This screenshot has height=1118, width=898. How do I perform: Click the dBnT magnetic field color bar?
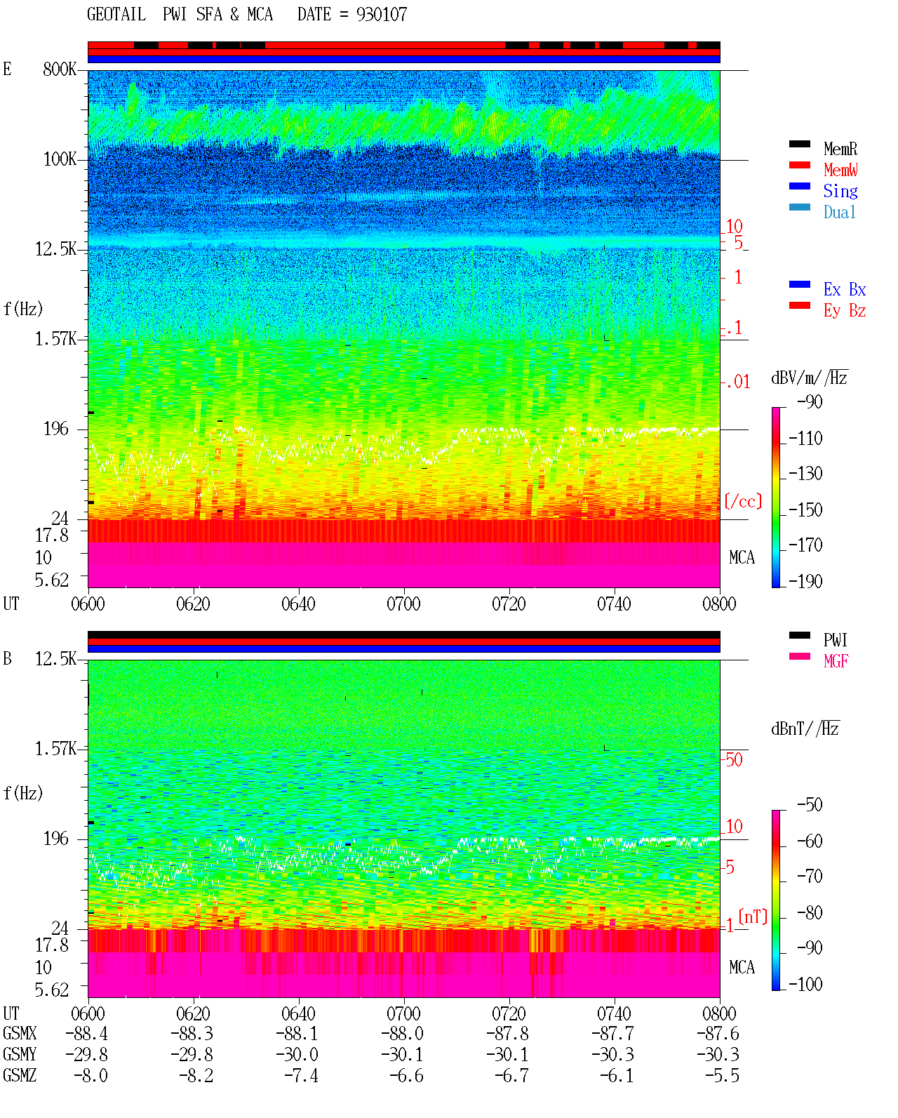click(776, 900)
